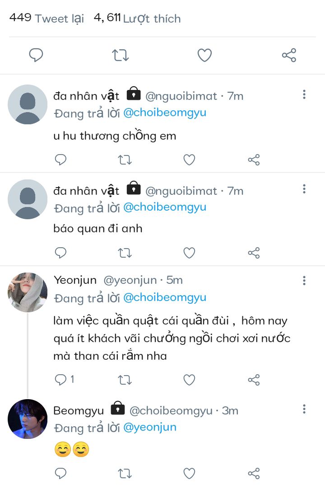
Task: Open more options on Beomgyu's reply
Action: point(304,410)
